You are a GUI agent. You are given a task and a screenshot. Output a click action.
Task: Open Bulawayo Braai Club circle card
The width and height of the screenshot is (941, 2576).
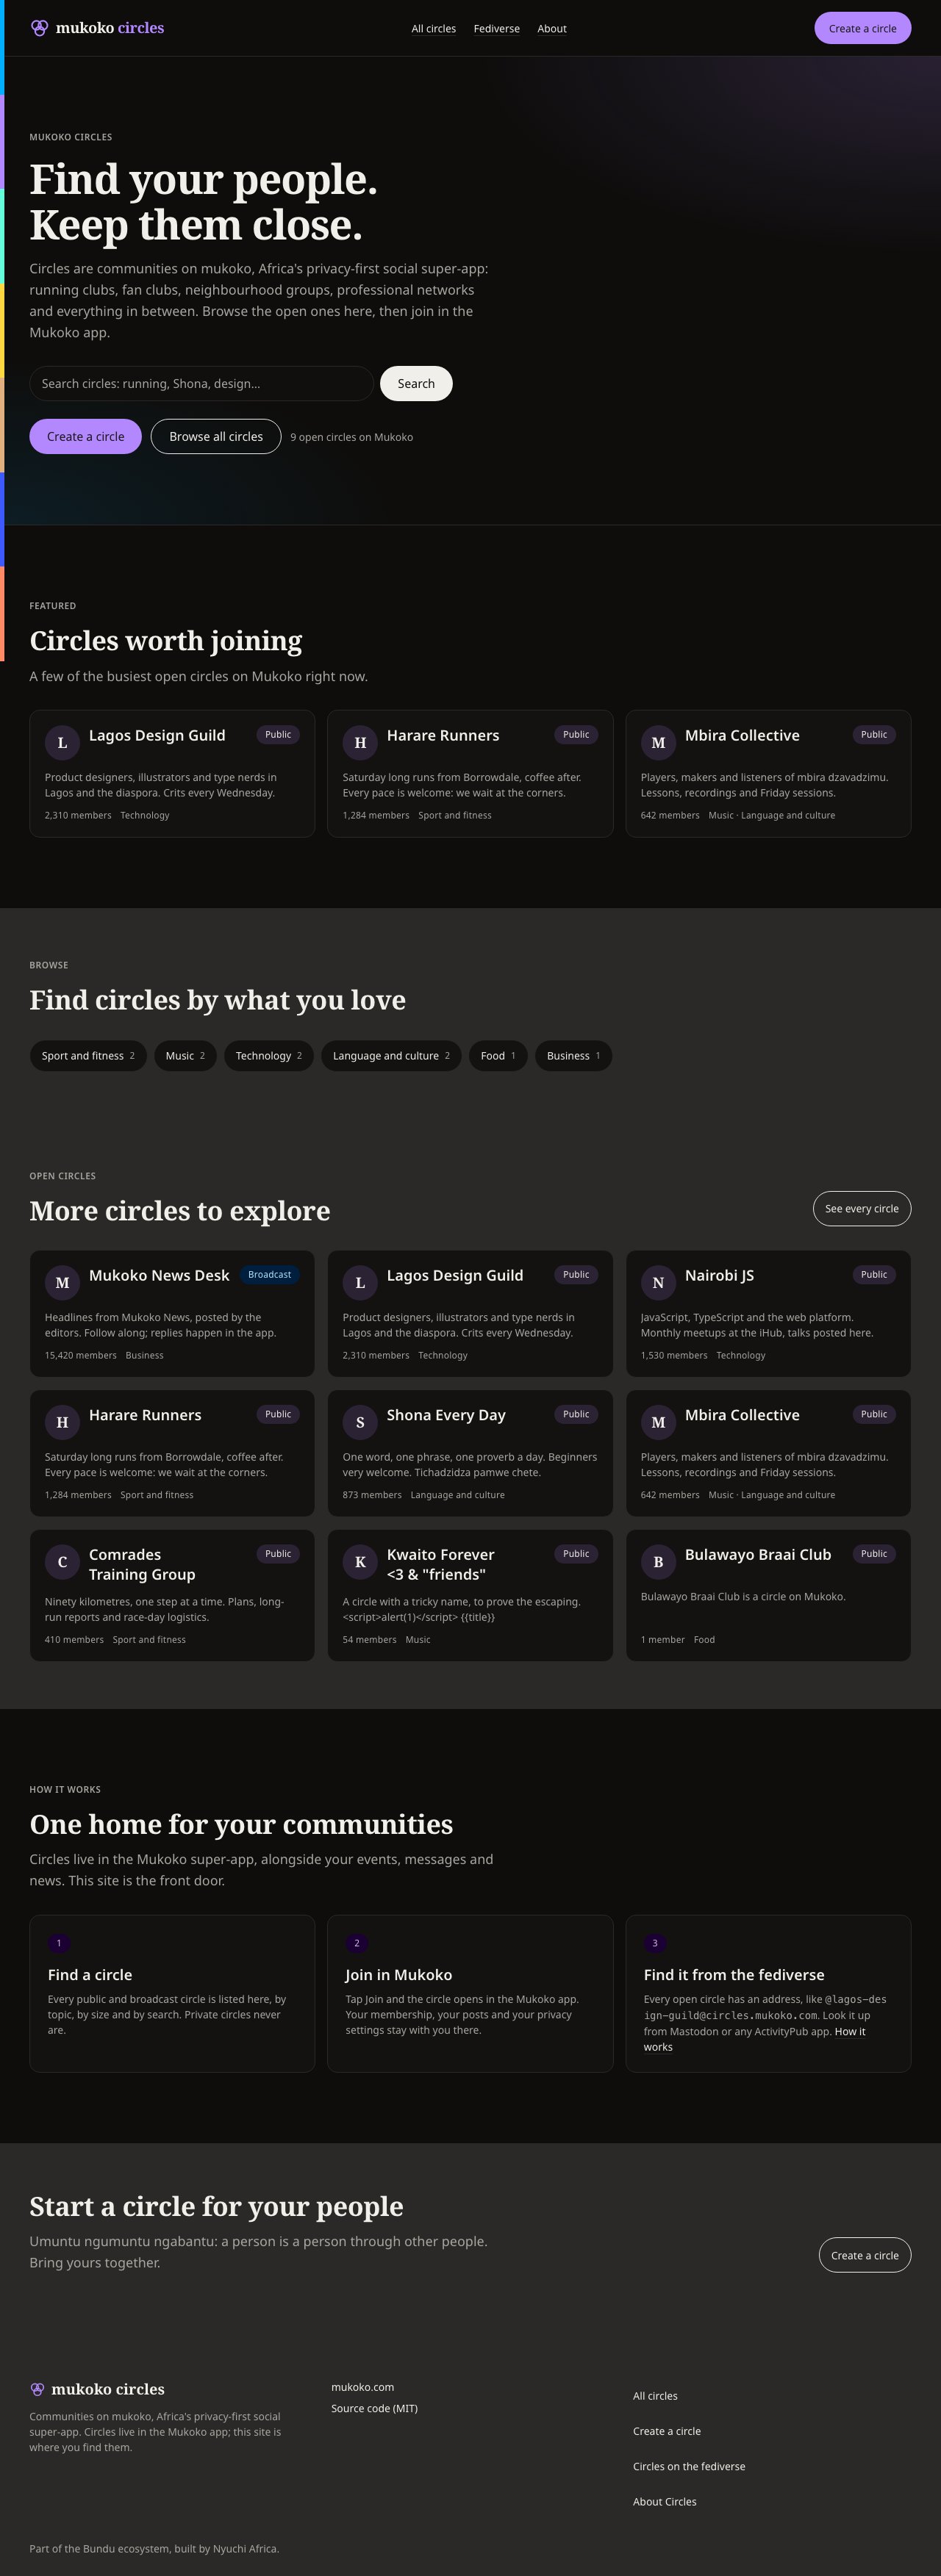tap(768, 1595)
